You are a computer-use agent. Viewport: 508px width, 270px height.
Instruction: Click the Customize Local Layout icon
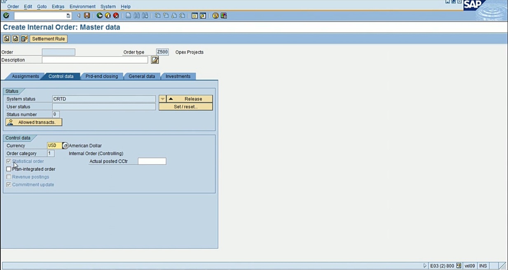[x=224, y=16]
